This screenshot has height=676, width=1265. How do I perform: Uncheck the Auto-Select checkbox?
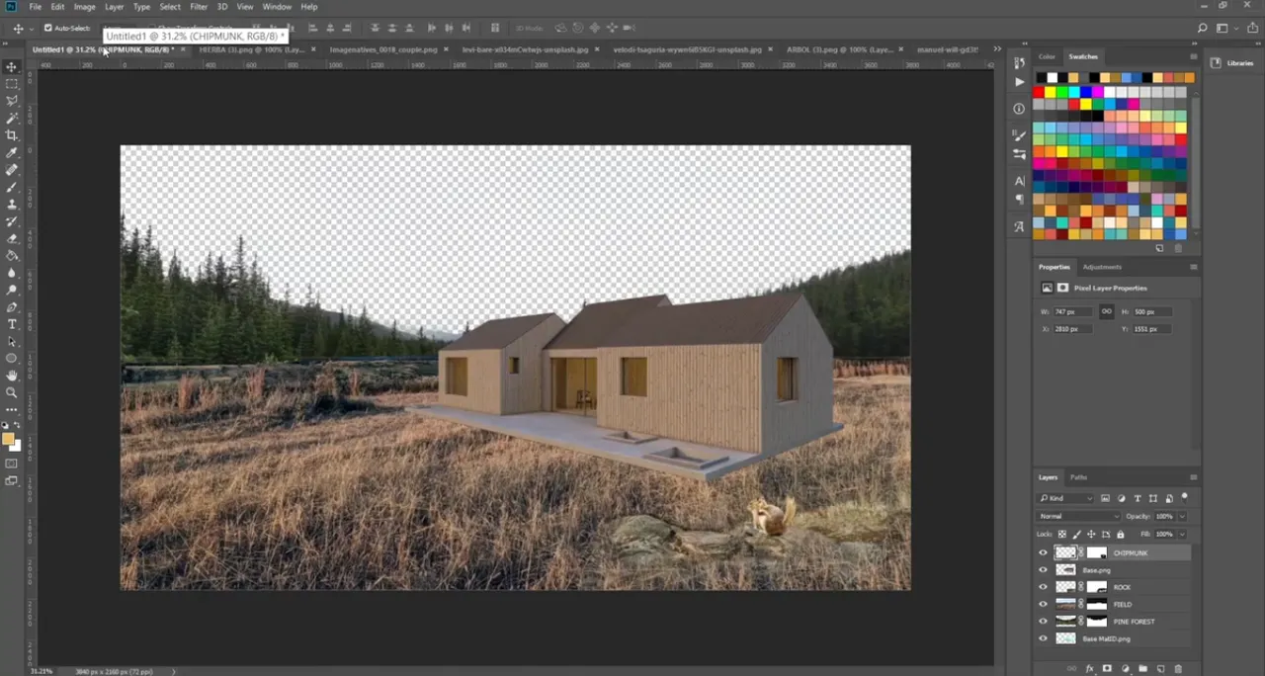(x=47, y=28)
